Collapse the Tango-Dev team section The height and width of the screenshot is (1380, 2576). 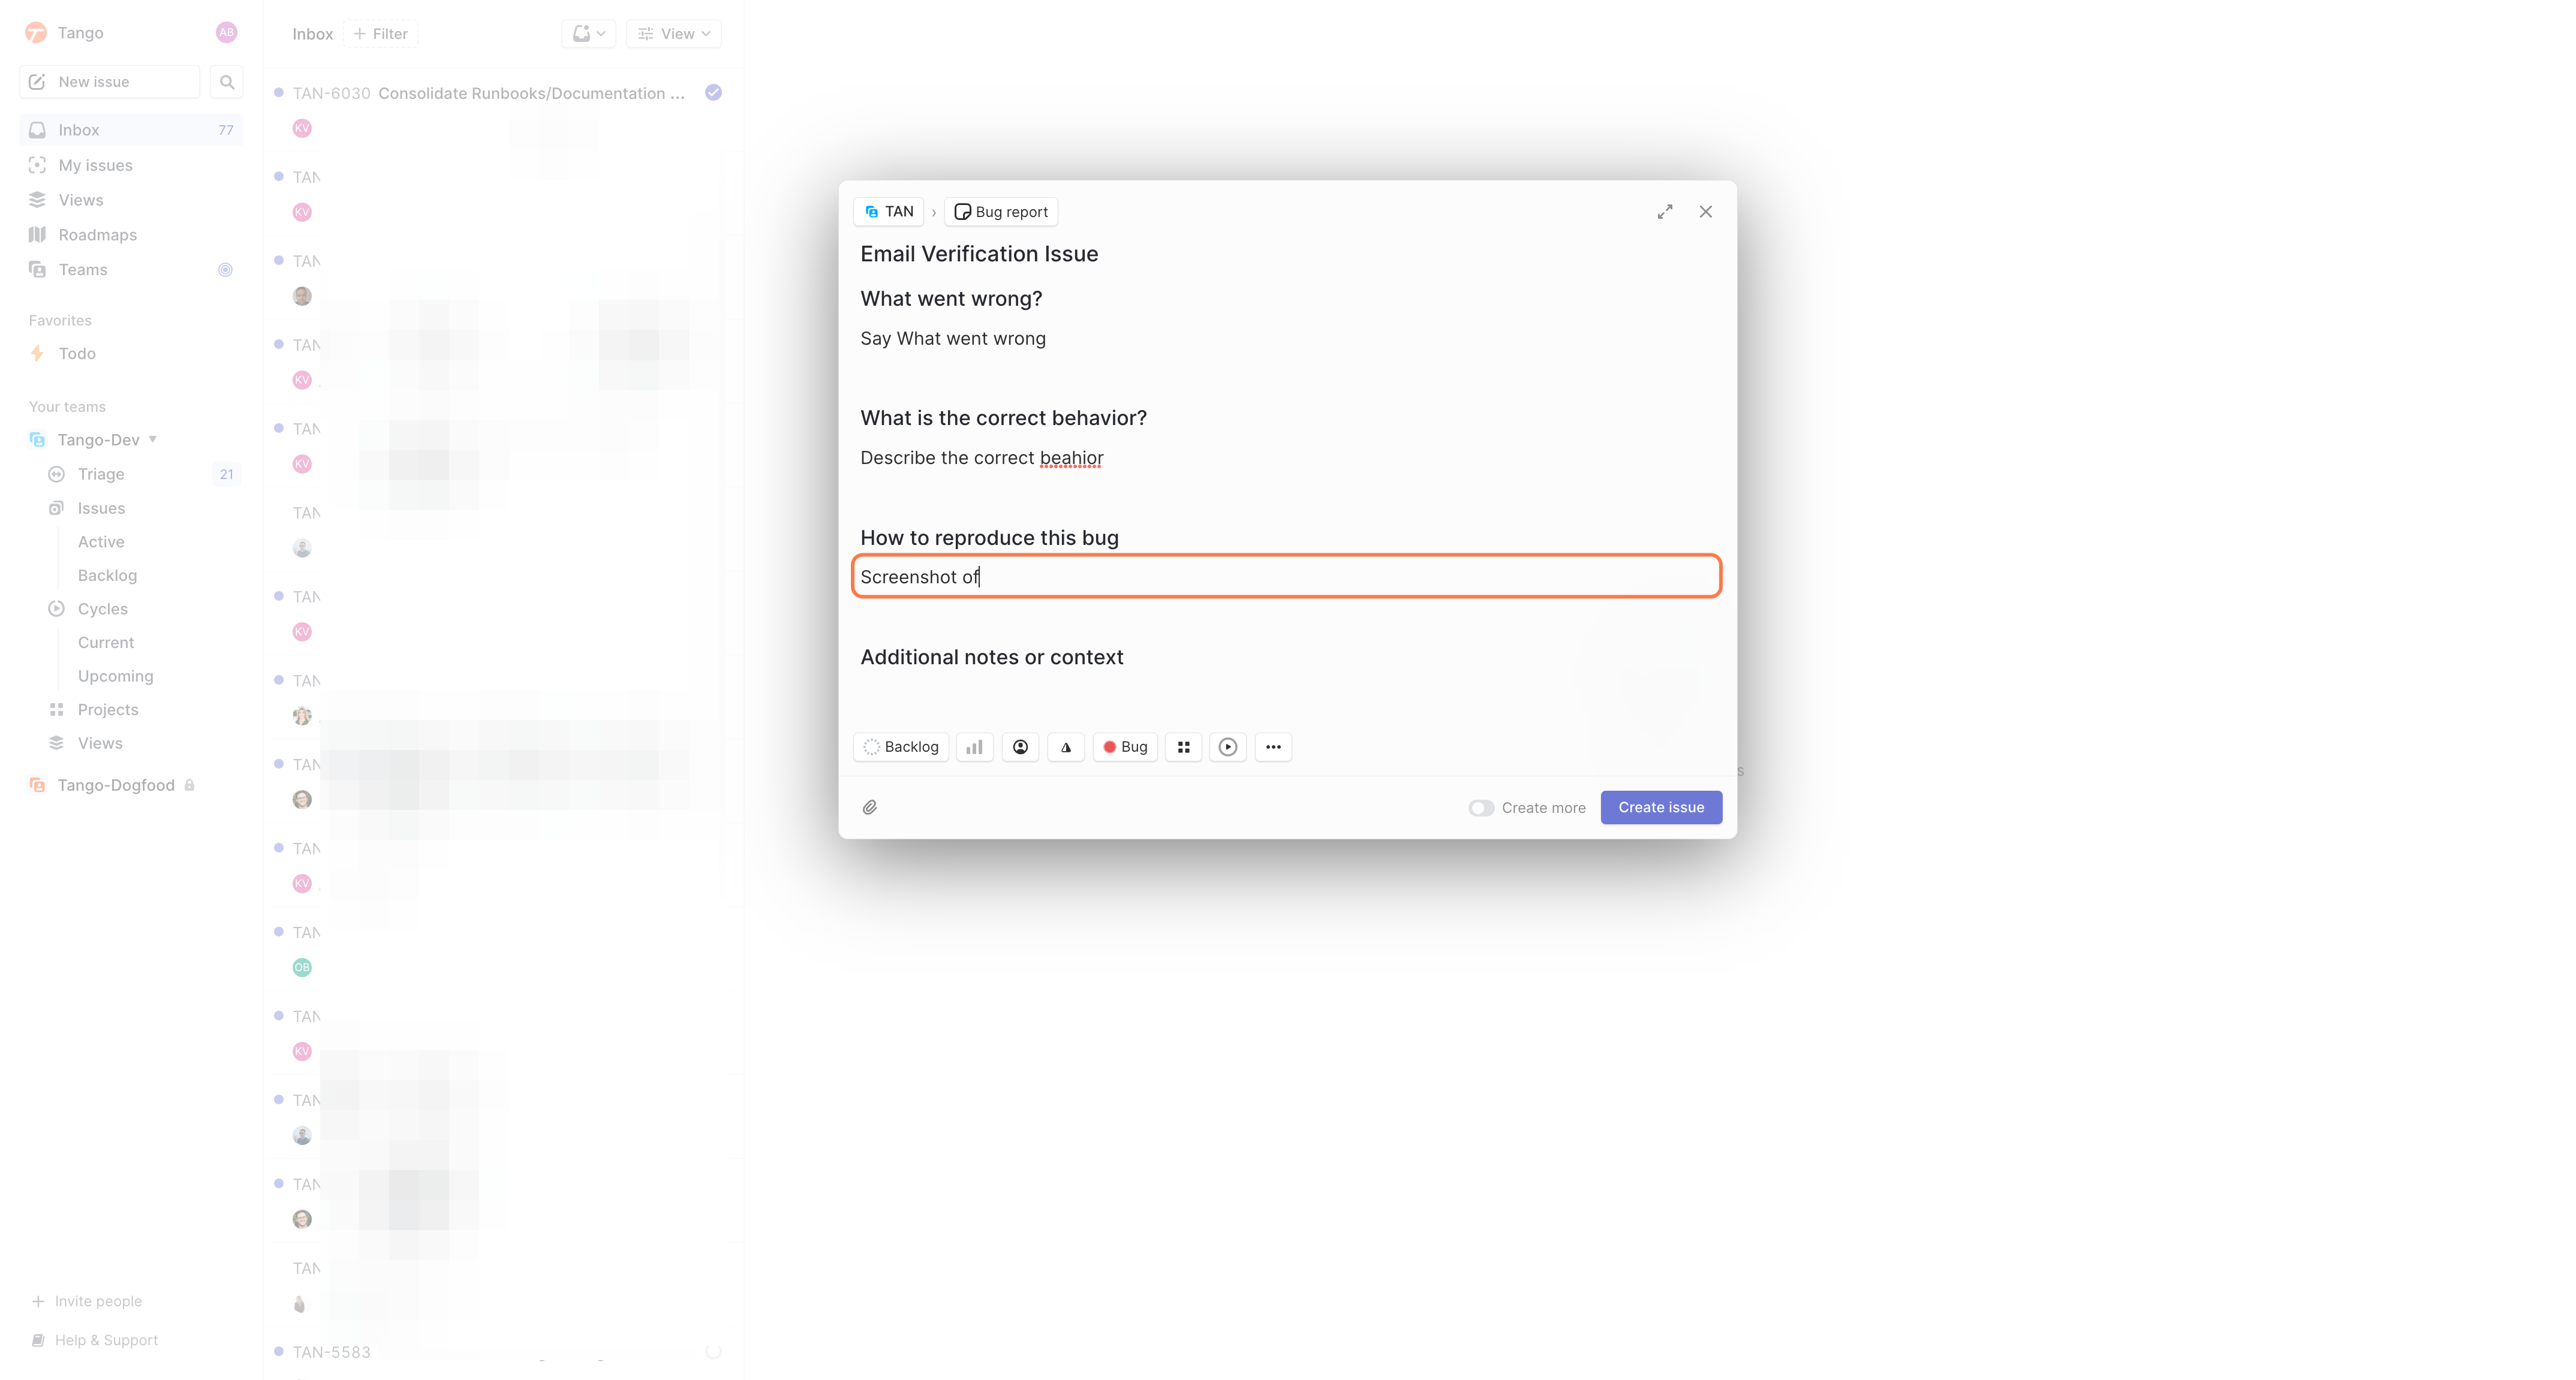coord(153,440)
